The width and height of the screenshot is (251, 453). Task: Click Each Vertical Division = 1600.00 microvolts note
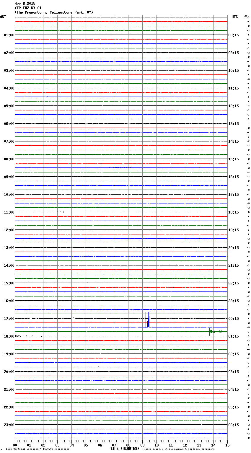38,449
